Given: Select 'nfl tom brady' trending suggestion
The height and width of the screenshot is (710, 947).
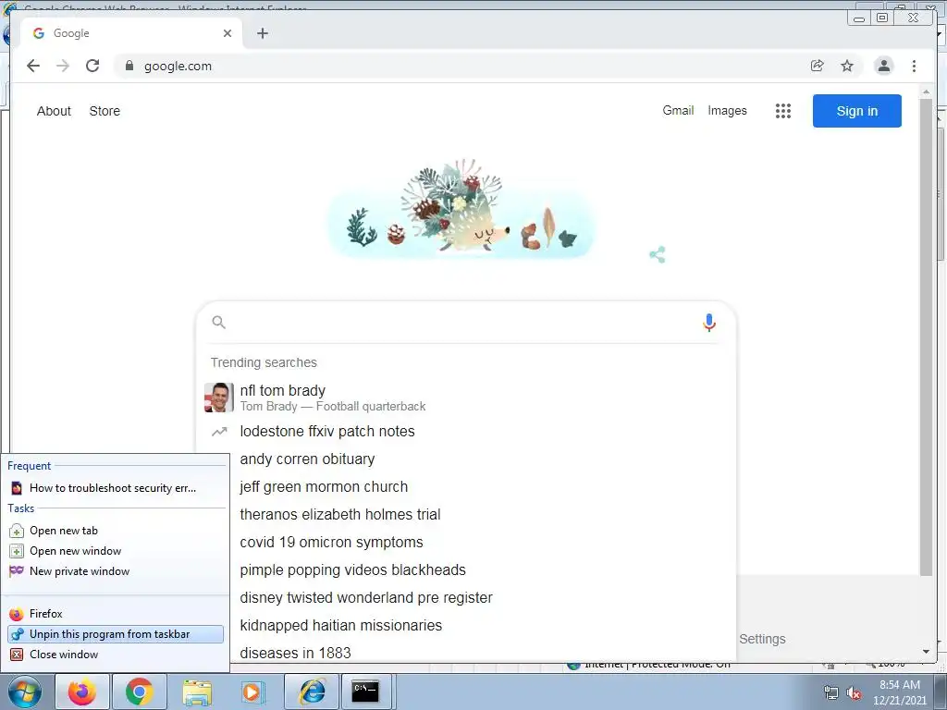Looking at the screenshot, I should [466, 398].
